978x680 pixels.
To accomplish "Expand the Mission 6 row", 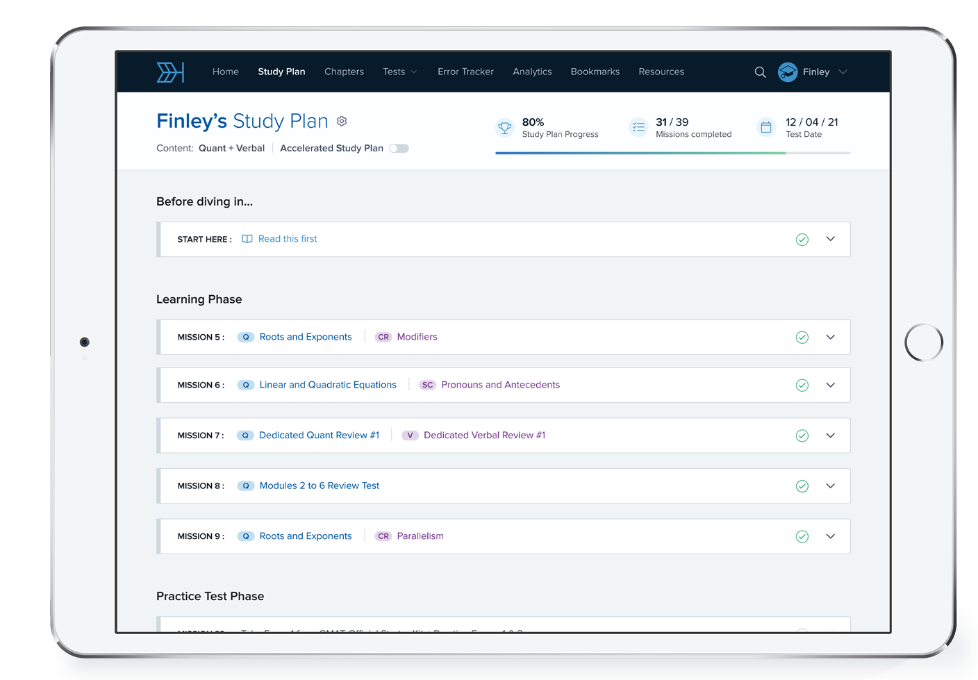I will 830,385.
